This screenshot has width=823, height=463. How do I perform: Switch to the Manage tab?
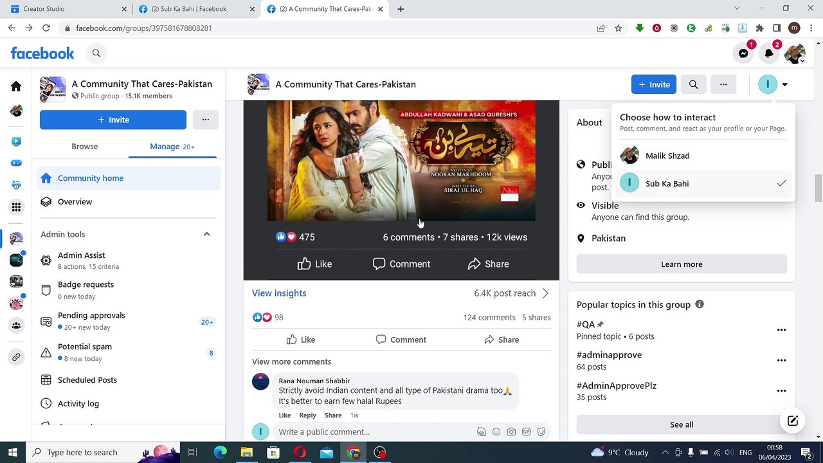(x=172, y=147)
